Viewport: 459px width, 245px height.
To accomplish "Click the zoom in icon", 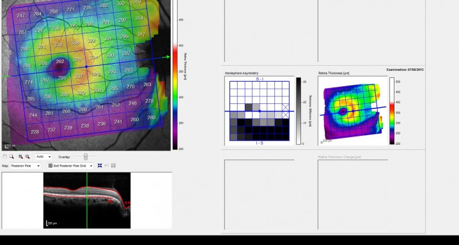I will pyautogui.click(x=20, y=157).
